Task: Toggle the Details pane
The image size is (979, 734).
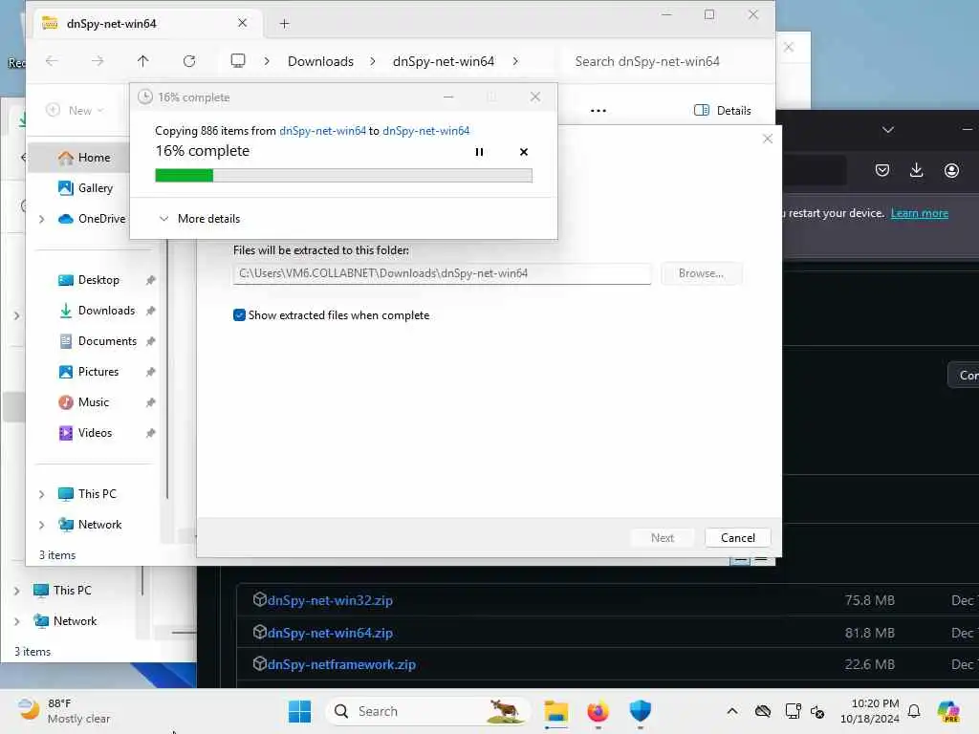Action: pyautogui.click(x=723, y=111)
